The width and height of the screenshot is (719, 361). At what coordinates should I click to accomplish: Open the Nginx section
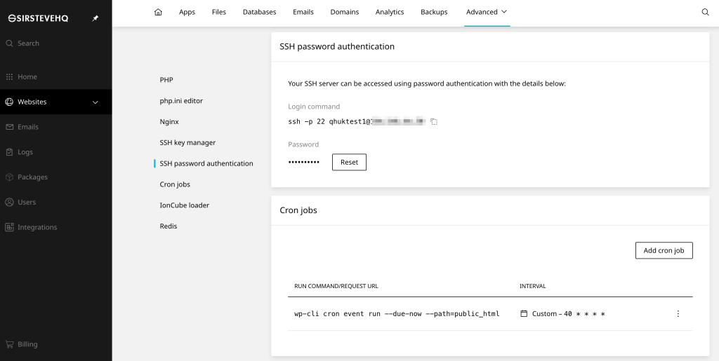169,122
